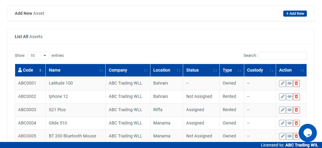Viewport: 322px width, 148px height.
Task: Click pencil edit icon for Iphone 12
Action: (x=282, y=97)
